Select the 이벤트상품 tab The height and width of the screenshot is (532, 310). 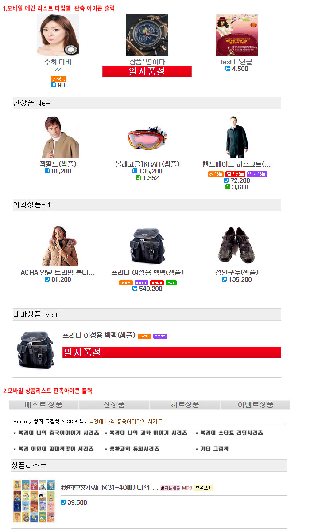(x=255, y=405)
